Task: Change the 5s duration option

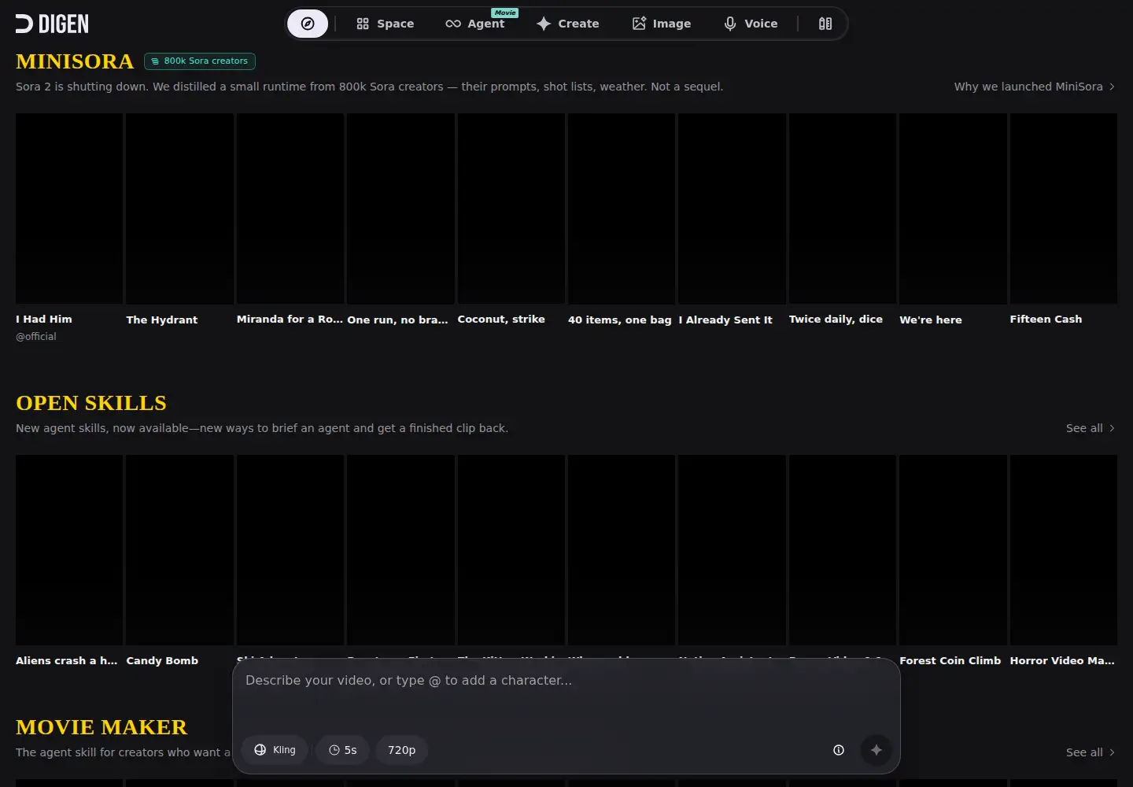Action: pos(343,750)
